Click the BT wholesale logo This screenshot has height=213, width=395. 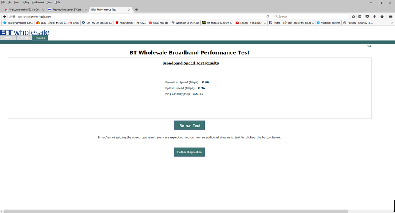pos(25,32)
